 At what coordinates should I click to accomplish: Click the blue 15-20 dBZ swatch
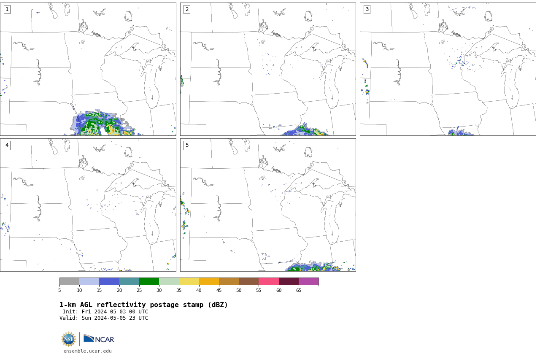pos(109,281)
